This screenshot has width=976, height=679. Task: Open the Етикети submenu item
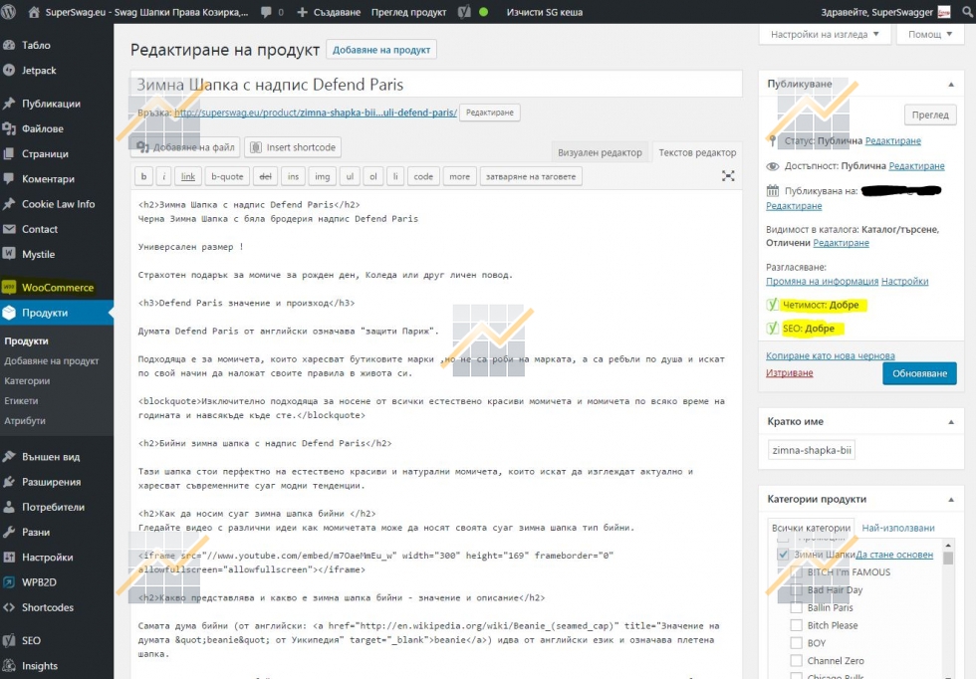[x=21, y=401]
